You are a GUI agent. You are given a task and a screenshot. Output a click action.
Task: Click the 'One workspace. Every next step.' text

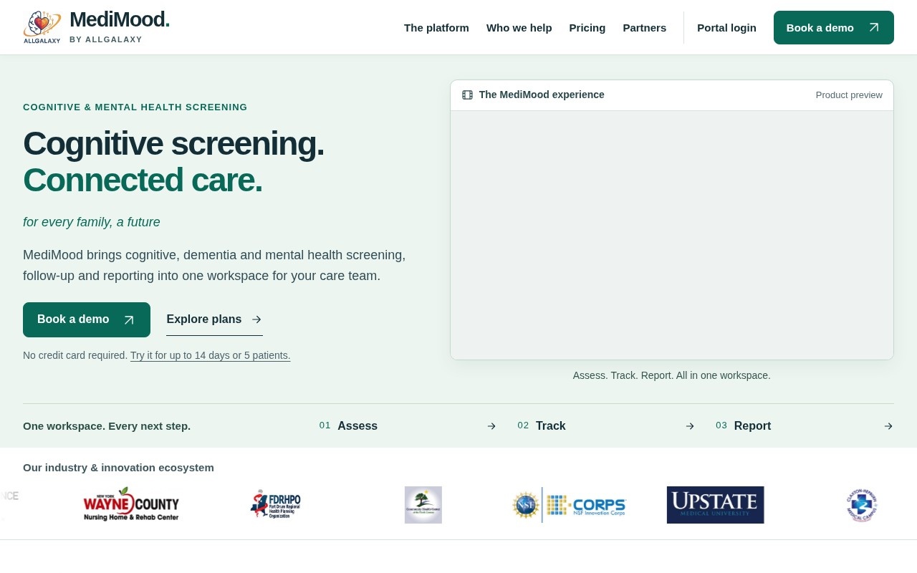pyautogui.click(x=107, y=426)
